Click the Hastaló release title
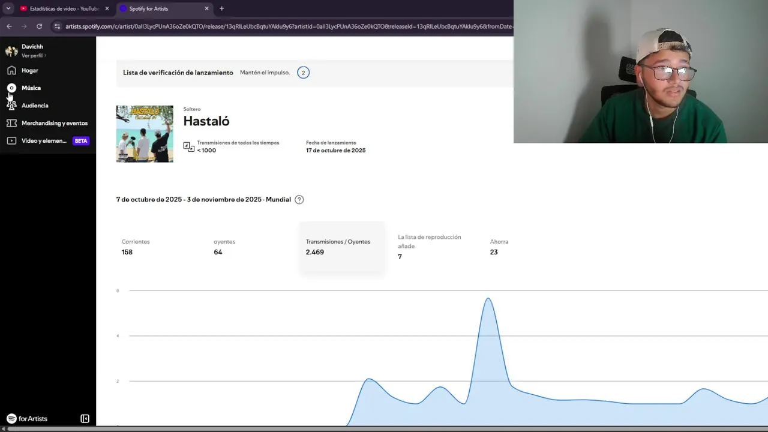The height and width of the screenshot is (432, 768). (x=206, y=121)
